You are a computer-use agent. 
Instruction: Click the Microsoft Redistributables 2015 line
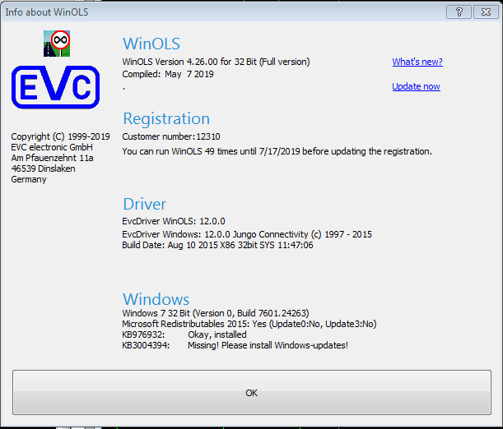(x=249, y=324)
